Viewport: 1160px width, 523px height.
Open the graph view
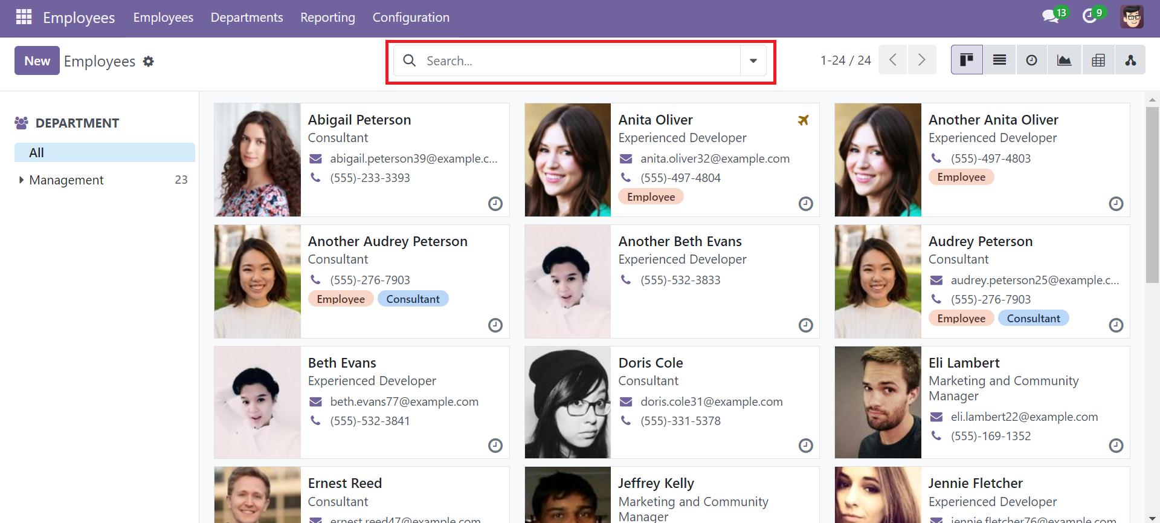(x=1064, y=60)
